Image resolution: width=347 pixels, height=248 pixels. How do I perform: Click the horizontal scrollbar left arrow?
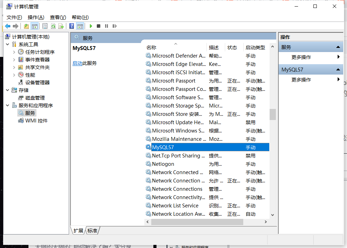click(147, 222)
